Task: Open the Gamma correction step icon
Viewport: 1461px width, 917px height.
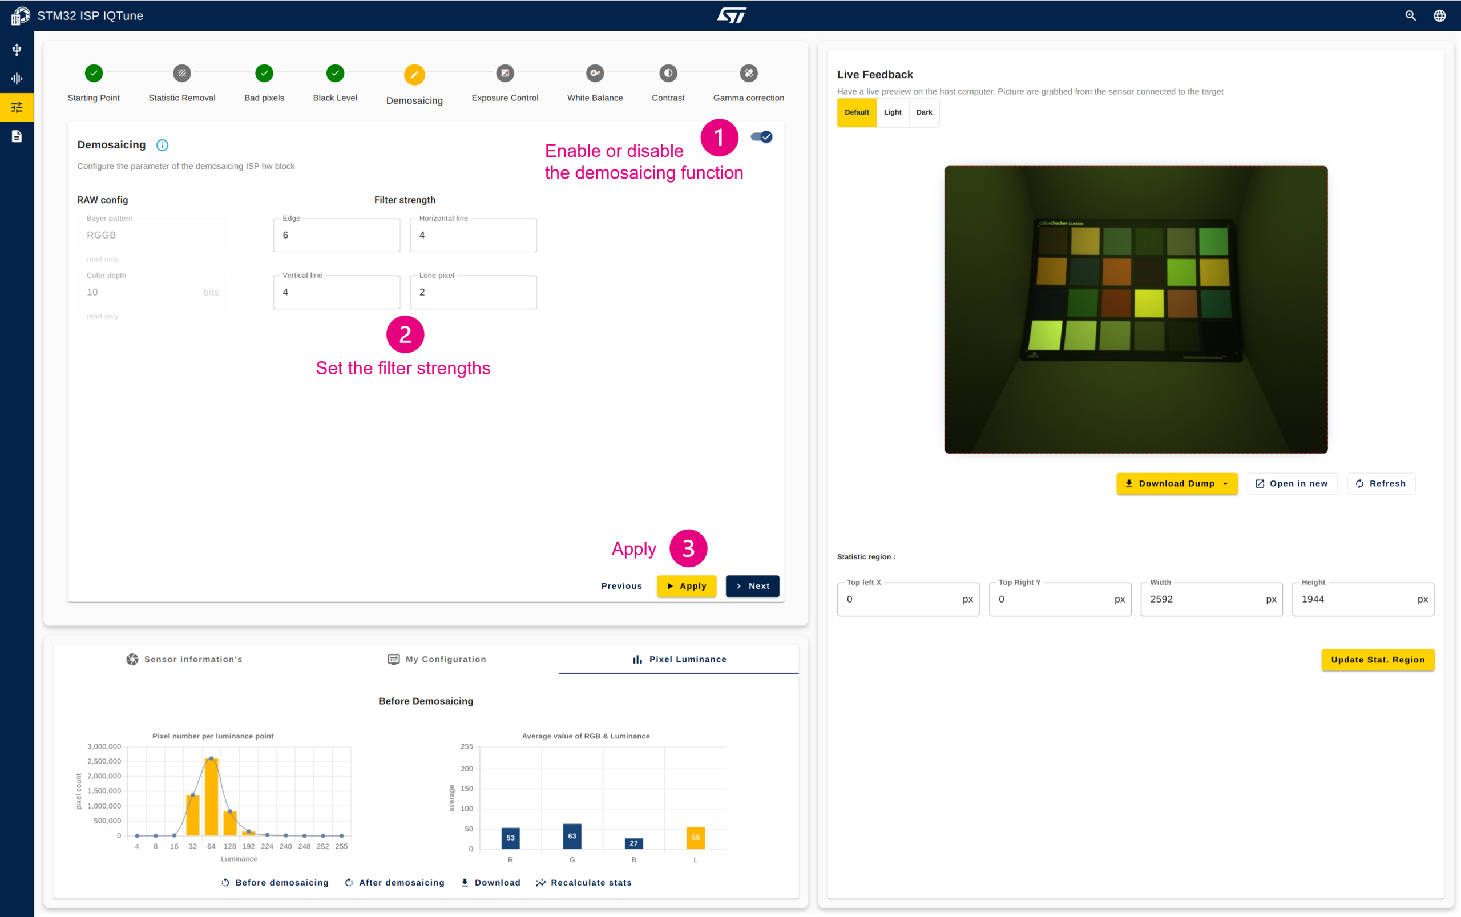Action: [749, 74]
